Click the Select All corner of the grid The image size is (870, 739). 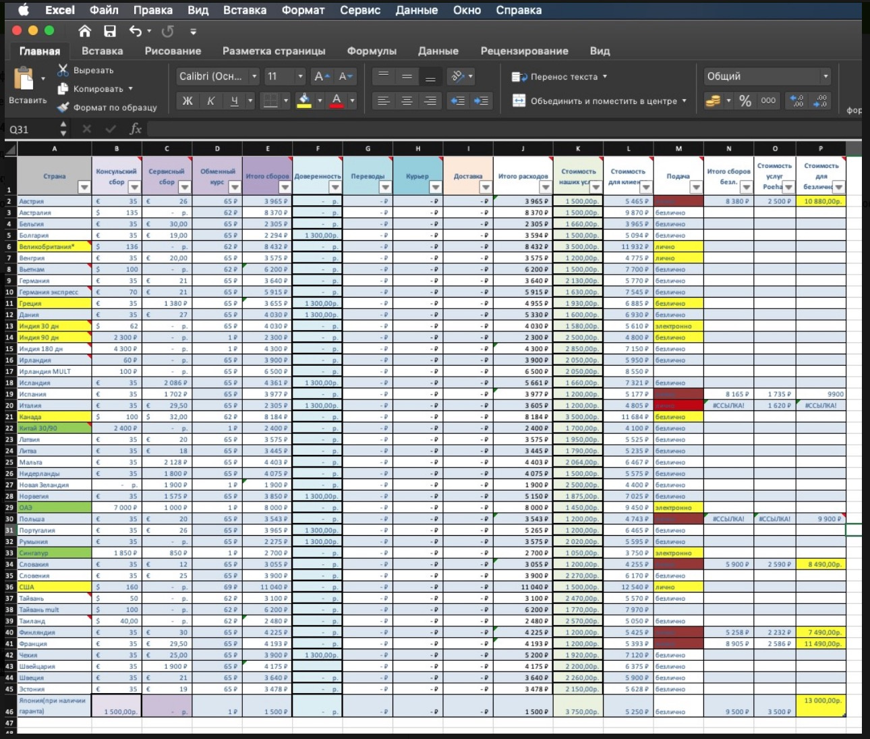pos(11,148)
